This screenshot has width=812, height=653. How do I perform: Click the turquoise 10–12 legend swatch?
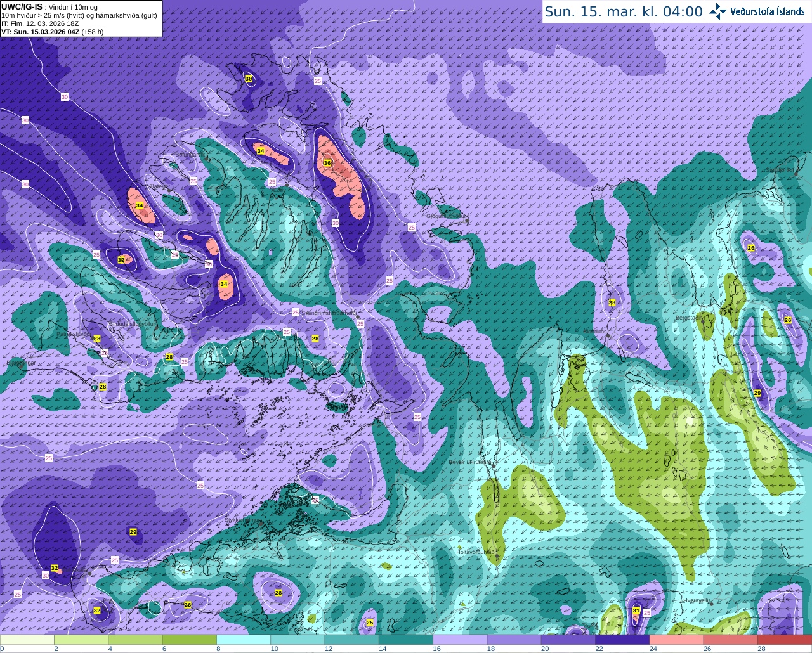298,639
